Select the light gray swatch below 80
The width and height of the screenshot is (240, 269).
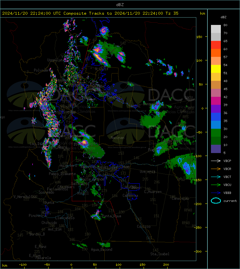coord(216,29)
